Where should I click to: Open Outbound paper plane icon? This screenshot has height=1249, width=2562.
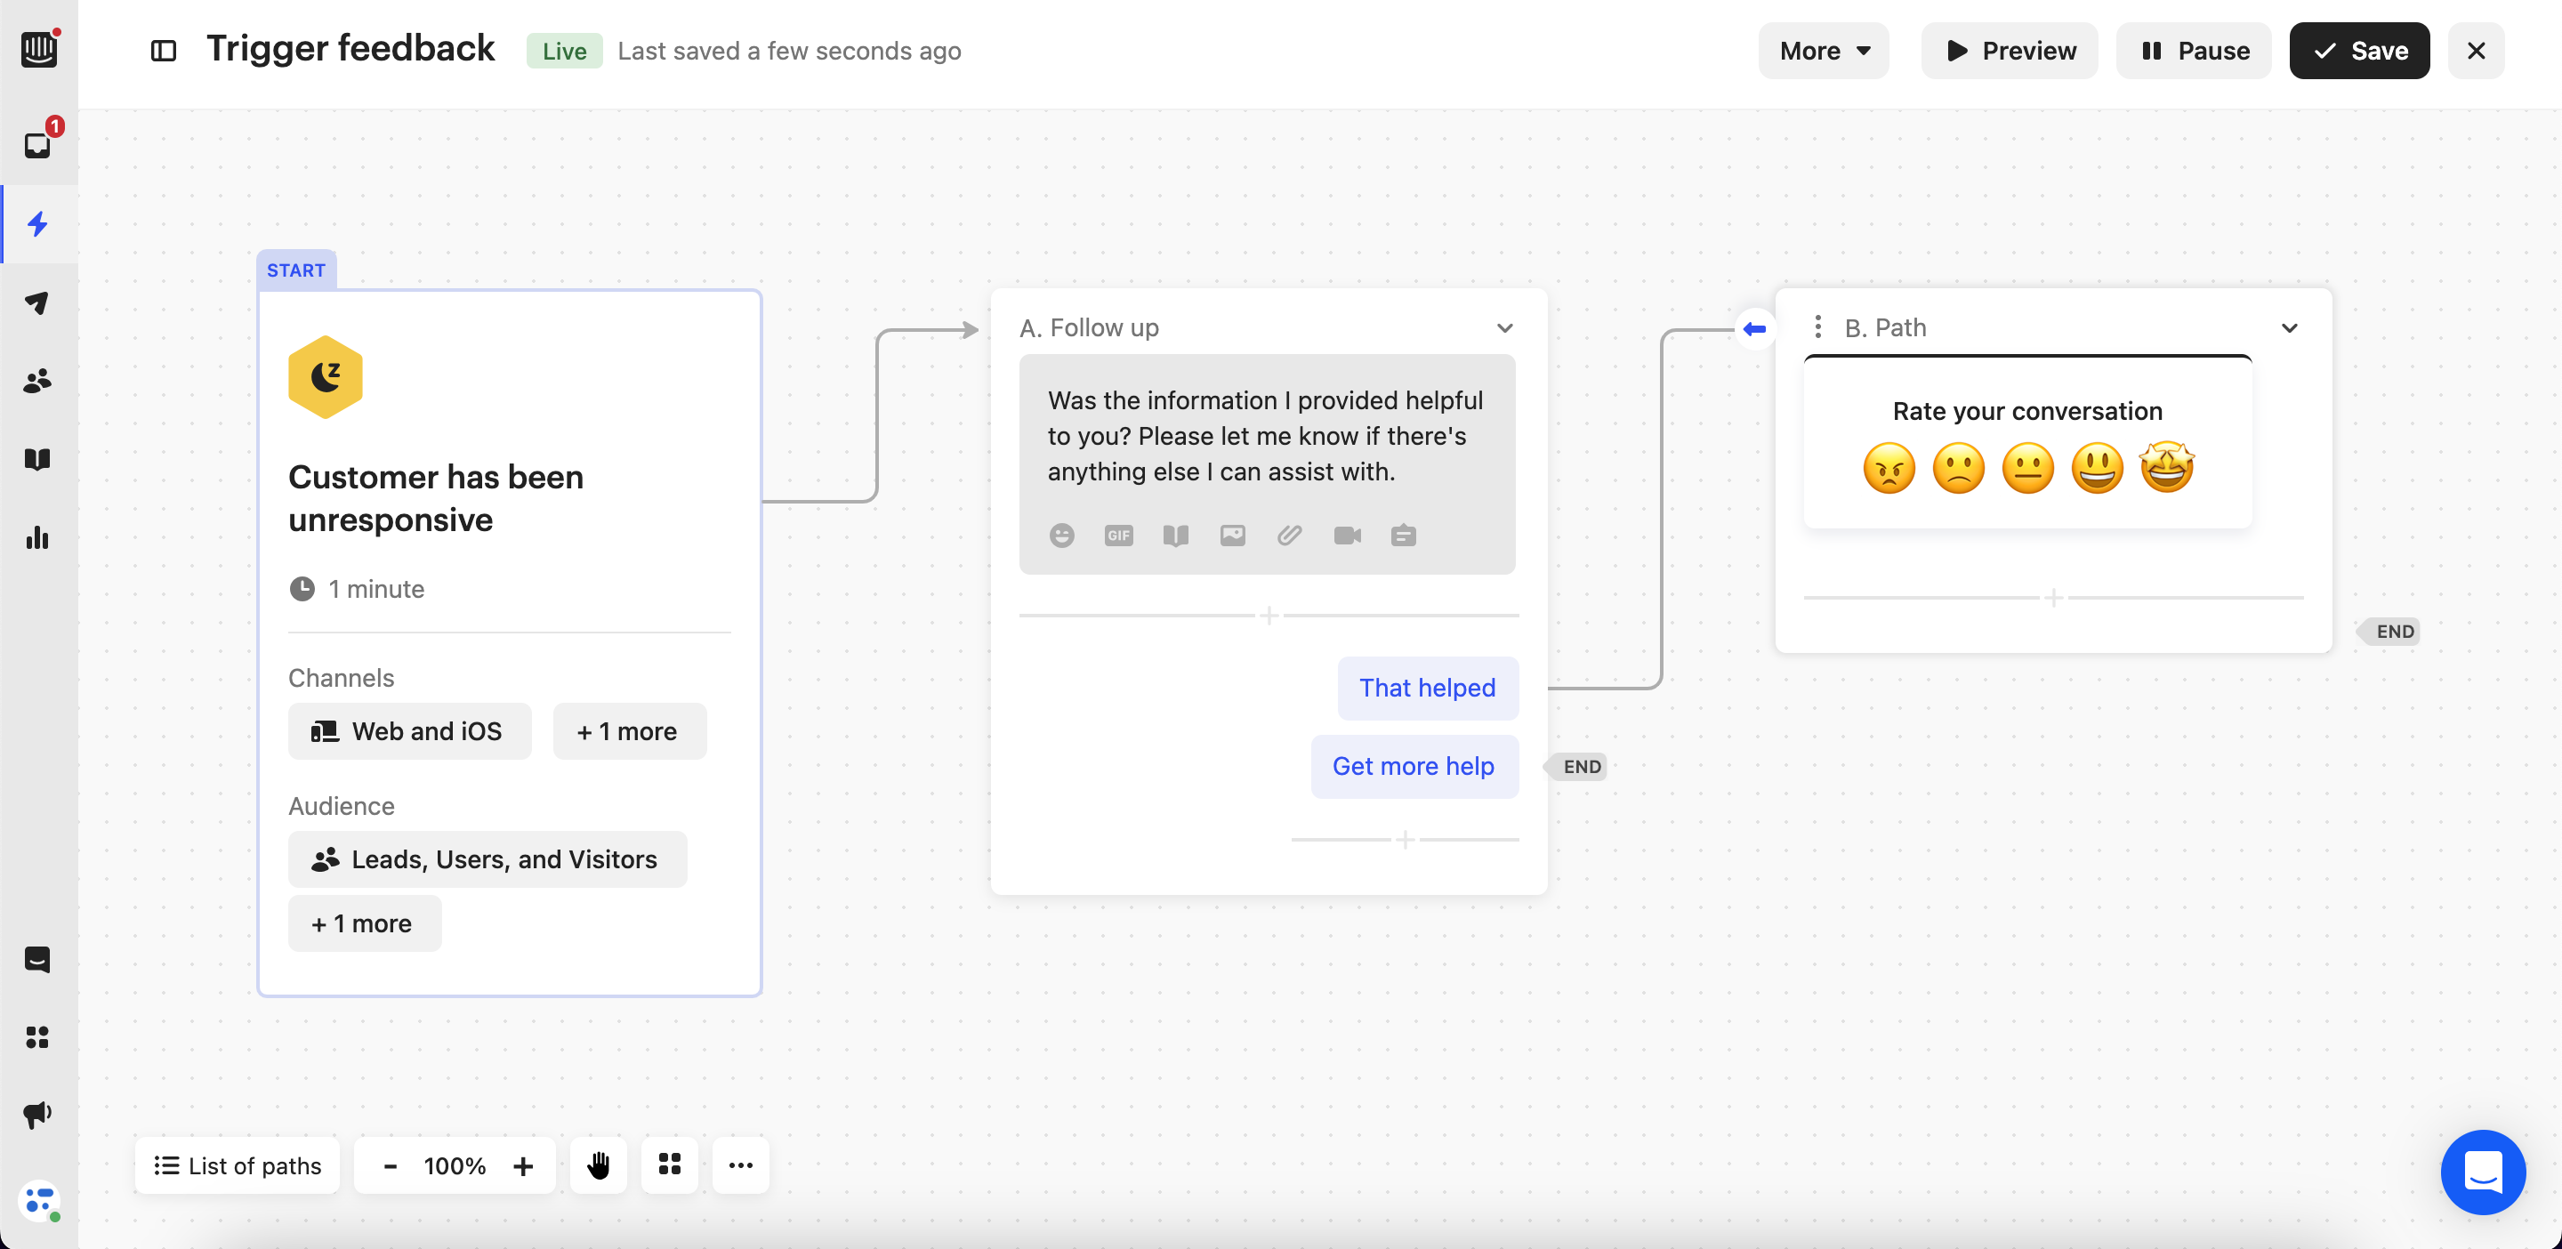tap(37, 302)
